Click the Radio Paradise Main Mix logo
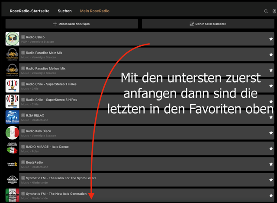This screenshot has width=277, height=203. pyautogui.click(x=13, y=54)
